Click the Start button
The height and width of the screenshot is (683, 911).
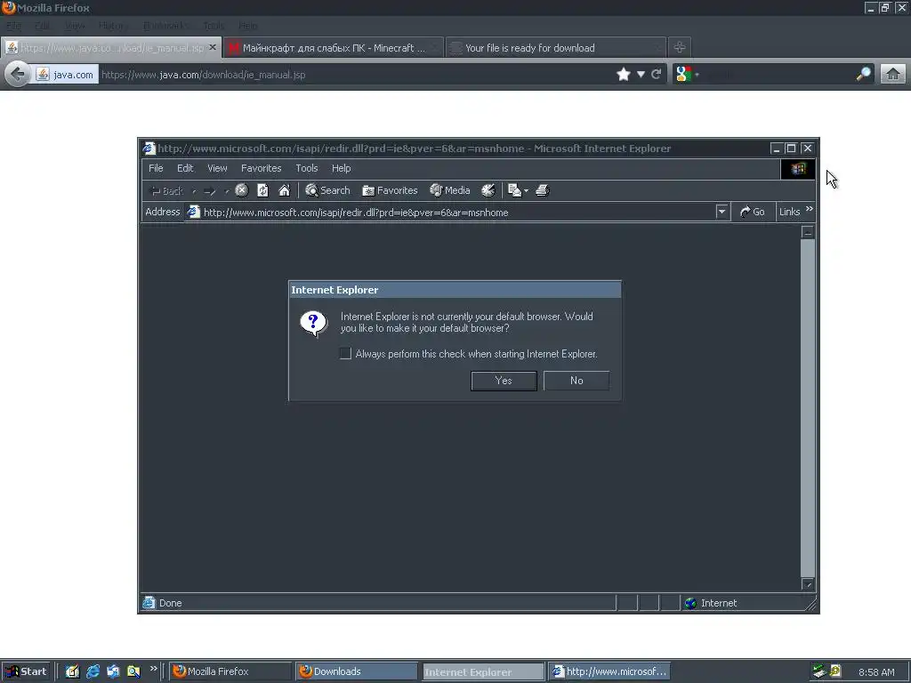coord(26,671)
